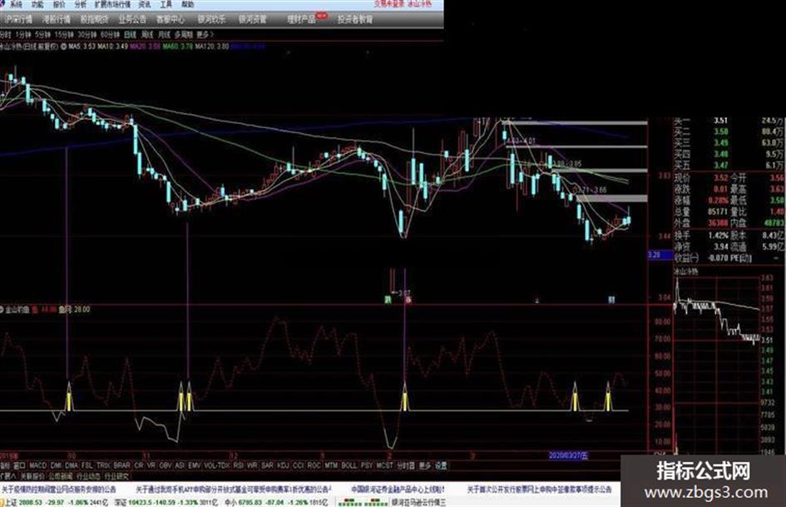Open the 分析 menu
The image size is (786, 507).
click(x=80, y=4)
